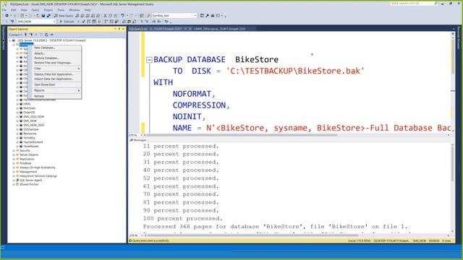Click the 'C:\TESTBACKUP\BikeStore.bak' path string

pyautogui.click(x=295, y=71)
